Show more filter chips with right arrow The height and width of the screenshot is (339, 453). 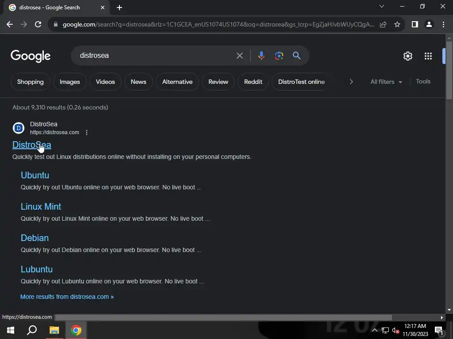(x=351, y=82)
